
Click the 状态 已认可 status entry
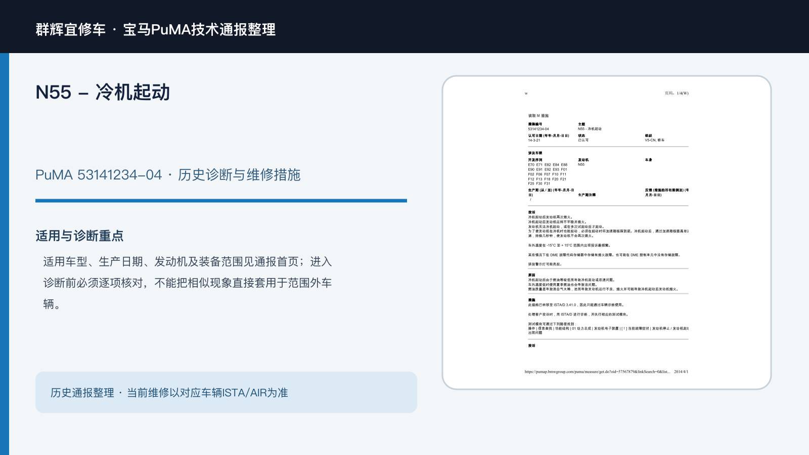pos(583,138)
